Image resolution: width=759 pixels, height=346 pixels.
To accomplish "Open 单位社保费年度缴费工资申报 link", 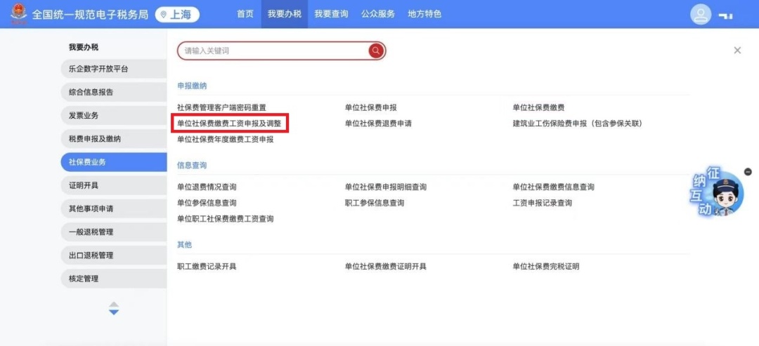I will coord(226,139).
